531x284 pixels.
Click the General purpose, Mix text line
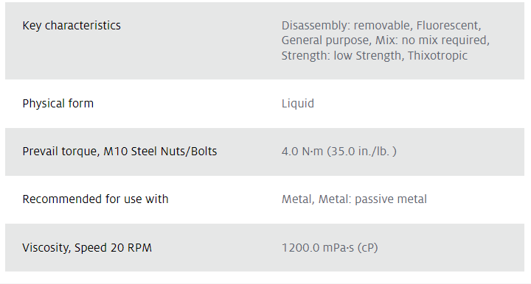(x=386, y=40)
